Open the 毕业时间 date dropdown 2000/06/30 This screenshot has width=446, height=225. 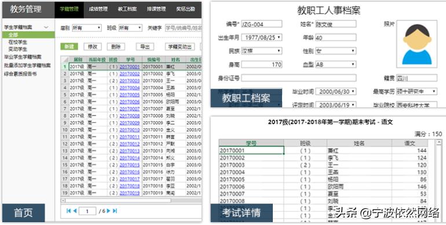pyautogui.click(x=335, y=92)
